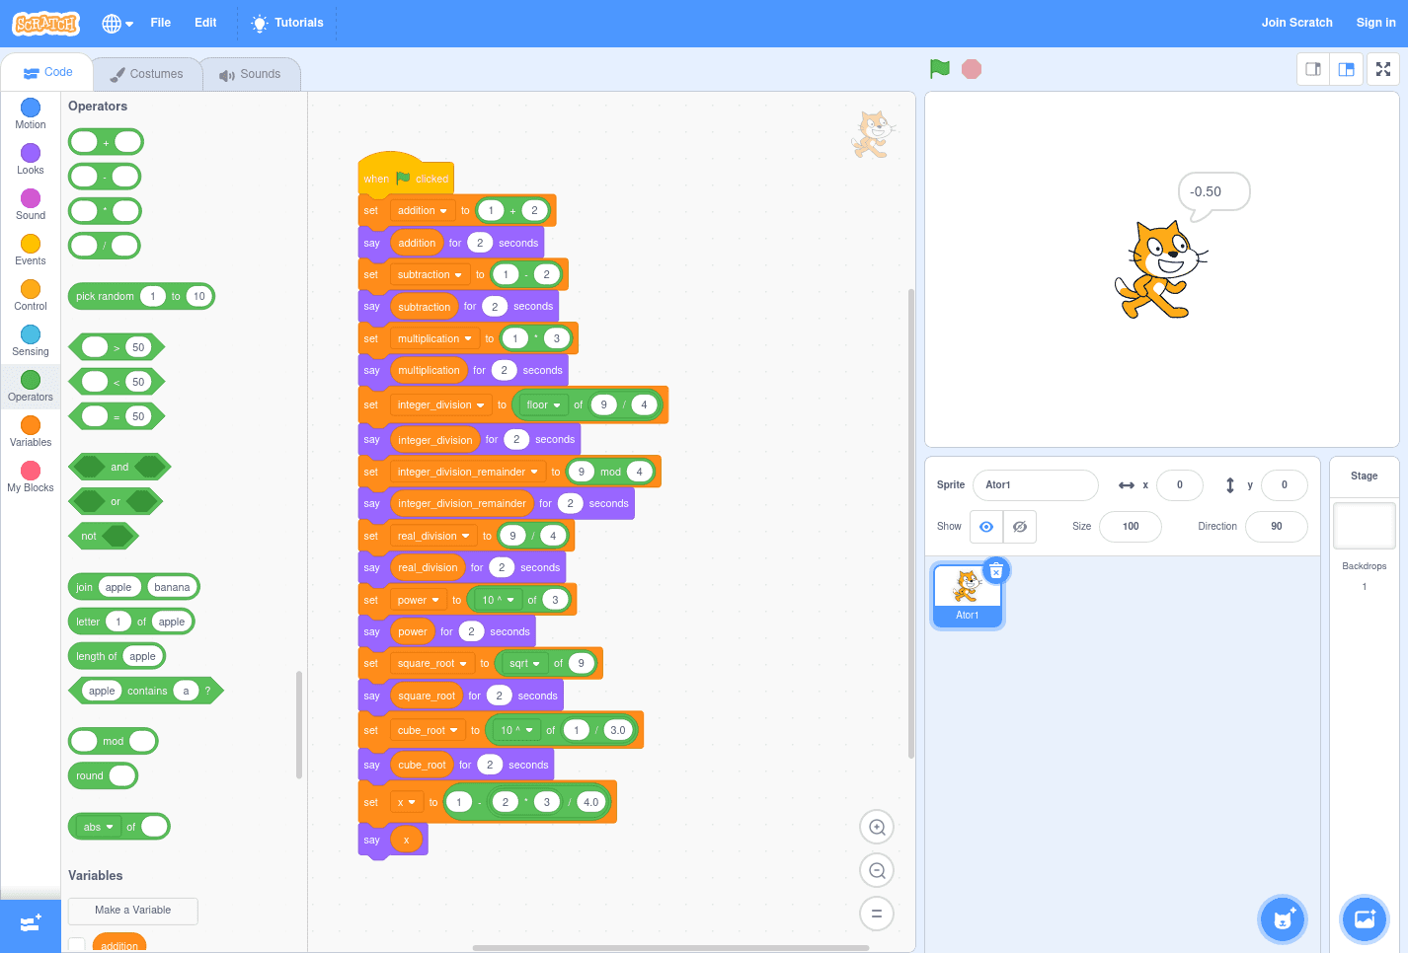The height and width of the screenshot is (953, 1408).
Task: Open the subtraction variable dropdown
Action: [430, 275]
